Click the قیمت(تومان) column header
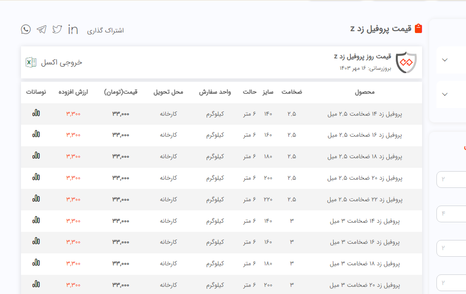 click(121, 92)
